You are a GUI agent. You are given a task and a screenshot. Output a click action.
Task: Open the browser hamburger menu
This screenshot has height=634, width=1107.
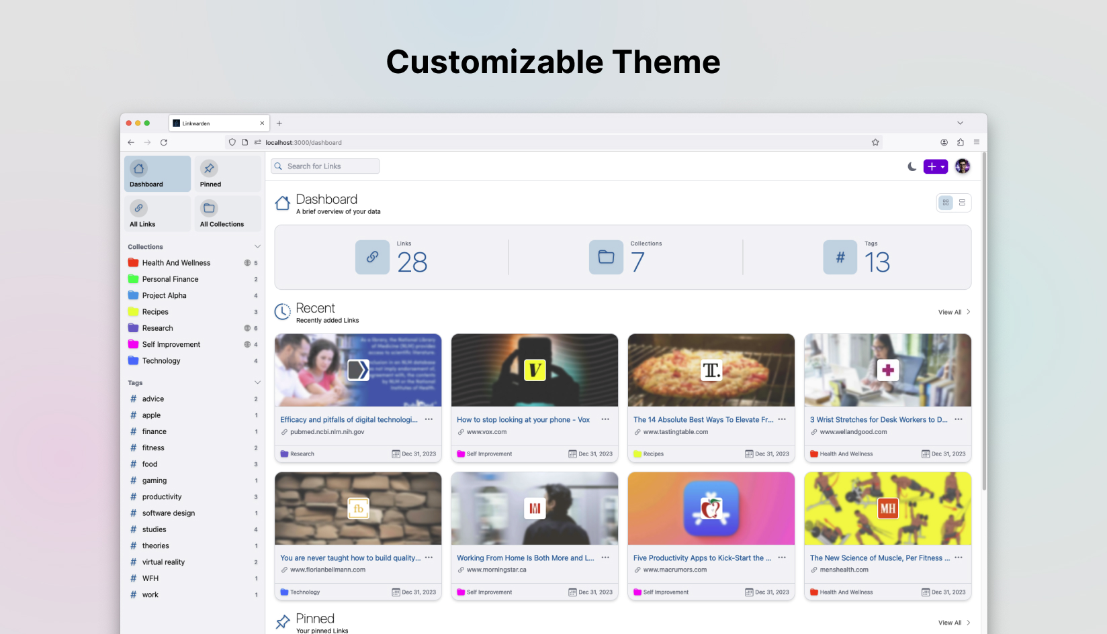pos(977,142)
